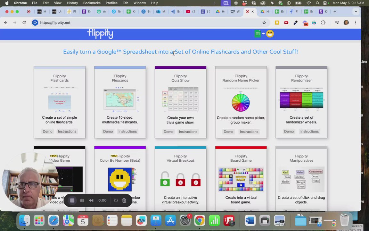Open the History menu
This screenshot has width=369, height=231.
[x=72, y=3]
